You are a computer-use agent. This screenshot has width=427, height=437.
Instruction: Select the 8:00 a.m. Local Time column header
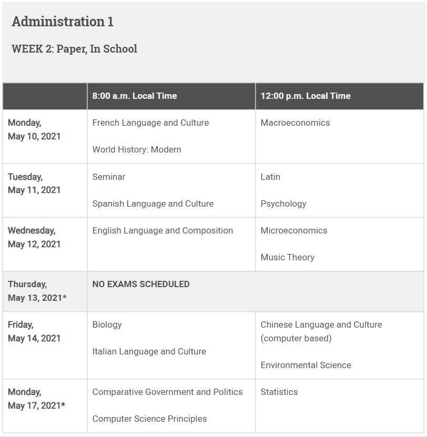(x=135, y=96)
